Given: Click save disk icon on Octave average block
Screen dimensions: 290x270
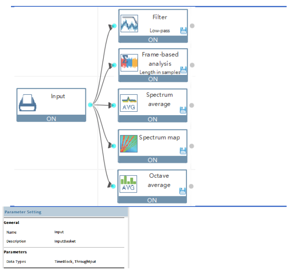Looking at the screenshot, I should point(183,191).
